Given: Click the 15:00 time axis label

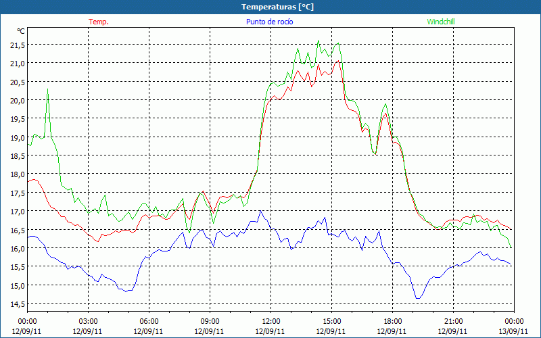Looking at the screenshot, I should [x=331, y=322].
